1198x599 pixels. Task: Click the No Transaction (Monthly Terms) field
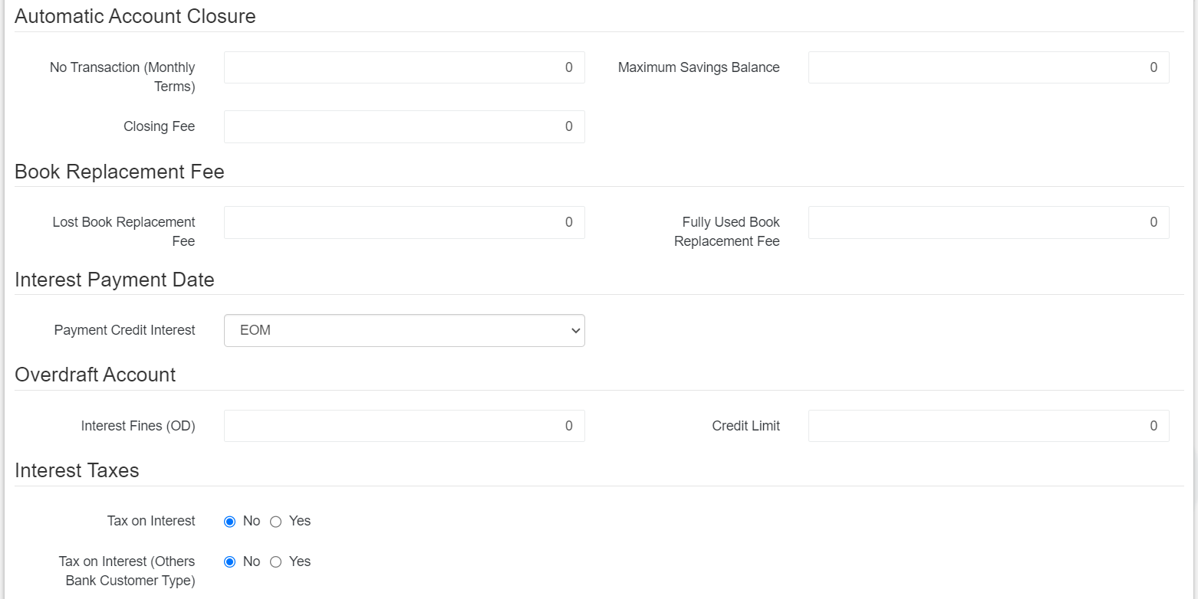pos(404,67)
